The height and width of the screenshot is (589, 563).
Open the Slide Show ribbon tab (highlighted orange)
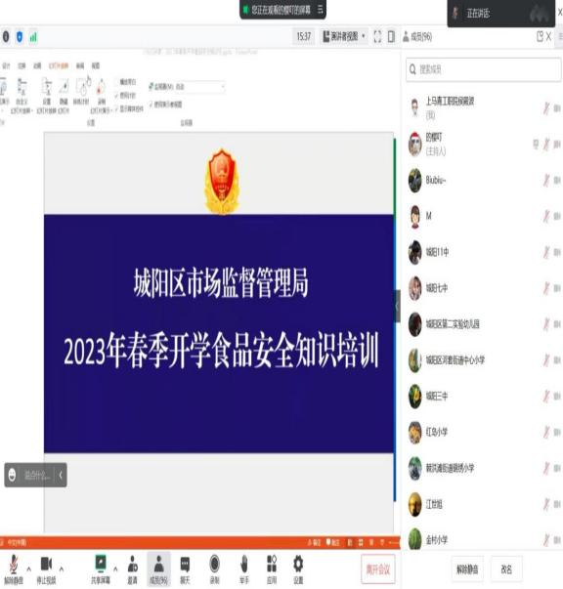pyautogui.click(x=59, y=65)
